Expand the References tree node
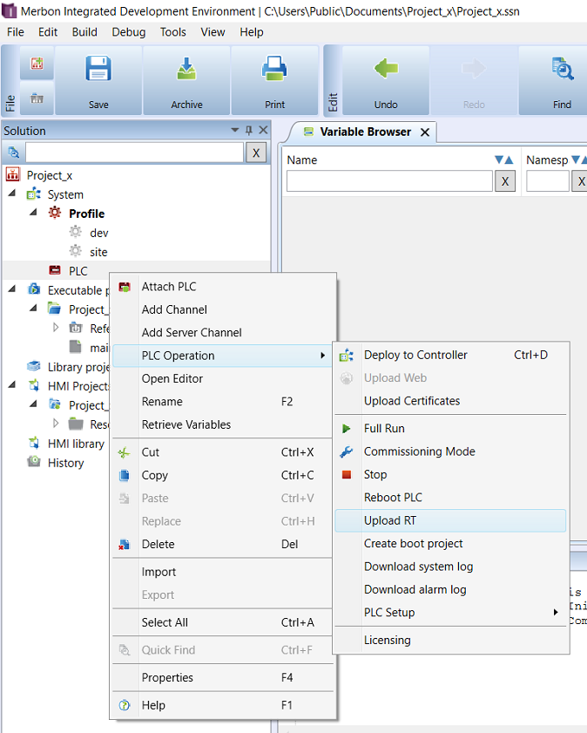This screenshot has height=733, width=587. [x=56, y=327]
